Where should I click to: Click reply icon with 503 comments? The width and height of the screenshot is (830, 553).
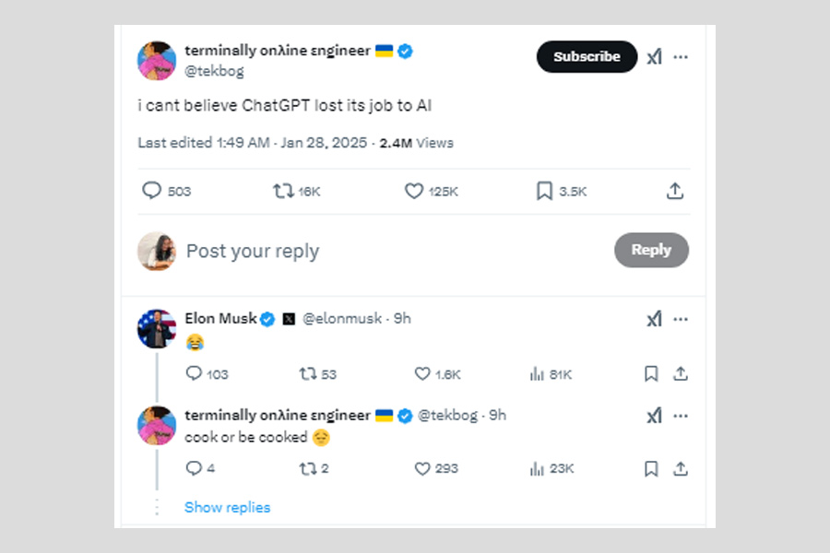tap(152, 191)
